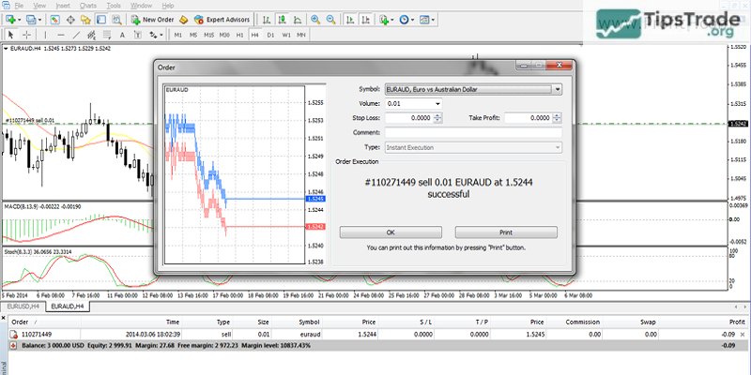Click the zoom in magnifier icon

pyautogui.click(x=315, y=19)
